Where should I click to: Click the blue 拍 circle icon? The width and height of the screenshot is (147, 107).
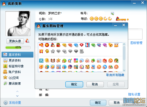coord(105,67)
